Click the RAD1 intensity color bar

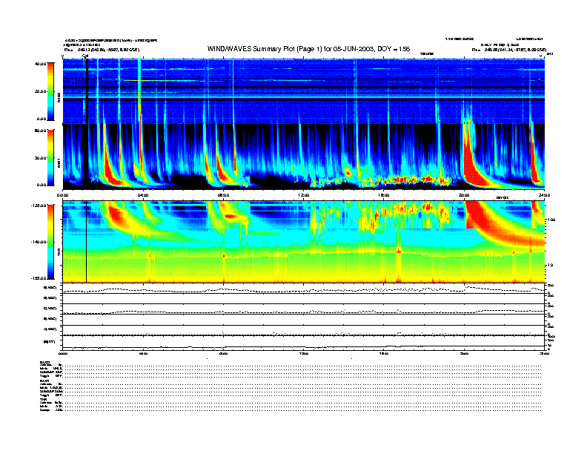click(50, 157)
